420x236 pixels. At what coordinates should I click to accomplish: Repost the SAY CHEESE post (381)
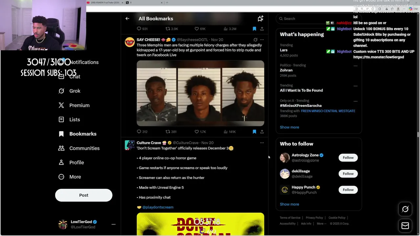click(x=171, y=132)
